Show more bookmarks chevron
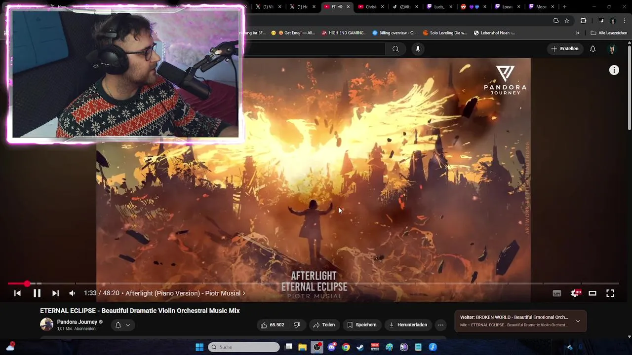This screenshot has height=355, width=632. point(578,33)
